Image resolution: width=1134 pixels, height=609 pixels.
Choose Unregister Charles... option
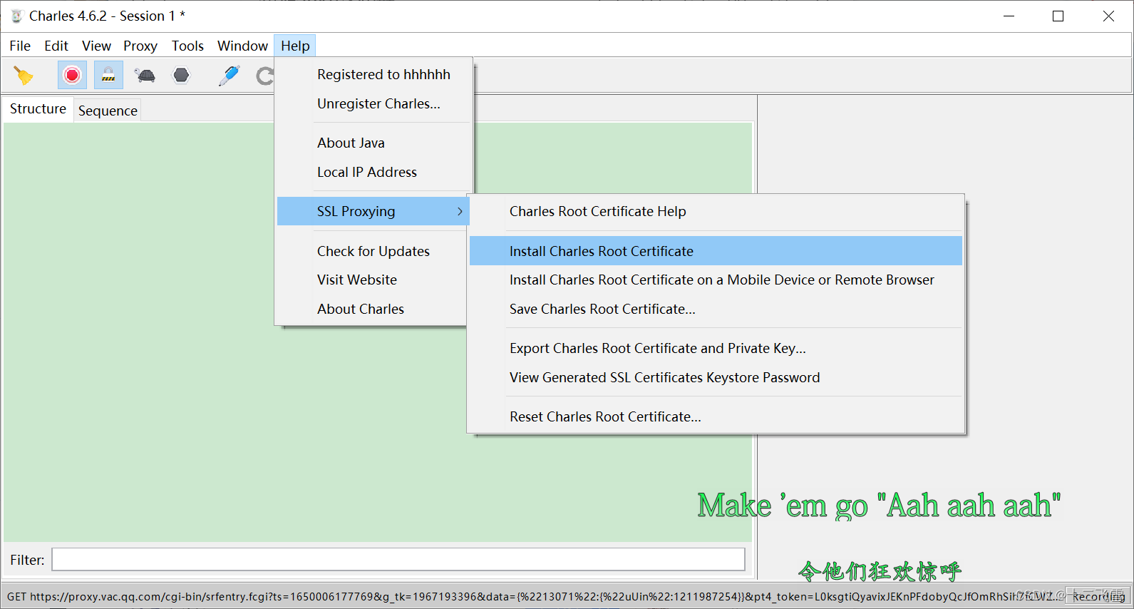378,103
